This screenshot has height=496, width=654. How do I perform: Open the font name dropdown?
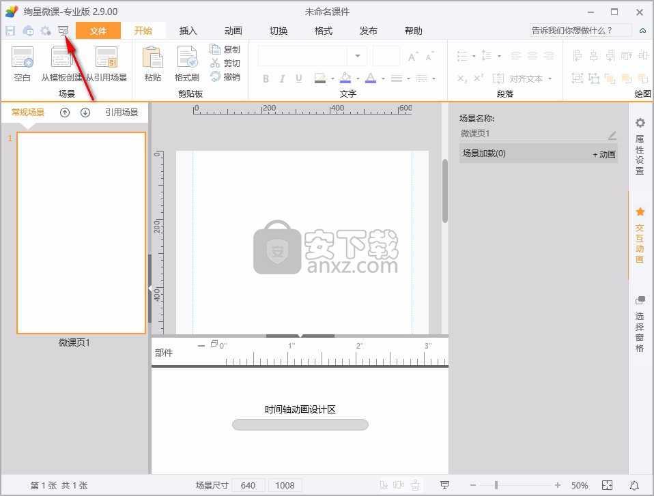coord(358,56)
